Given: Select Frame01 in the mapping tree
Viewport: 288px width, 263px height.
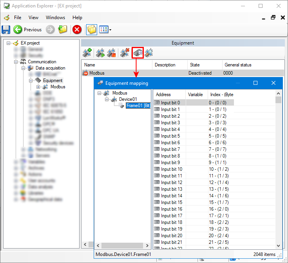Looking at the screenshot, I should (x=138, y=106).
